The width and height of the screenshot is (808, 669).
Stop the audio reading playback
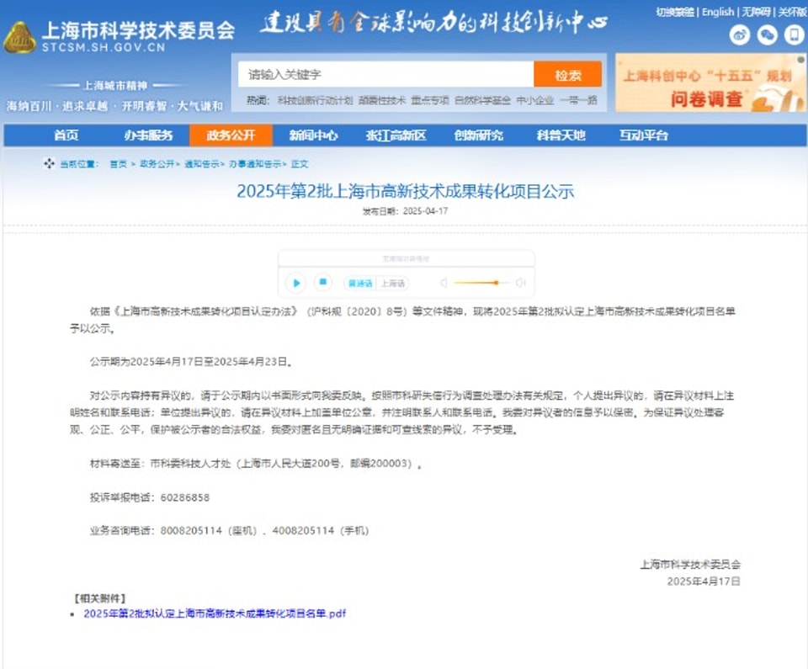coord(323,283)
